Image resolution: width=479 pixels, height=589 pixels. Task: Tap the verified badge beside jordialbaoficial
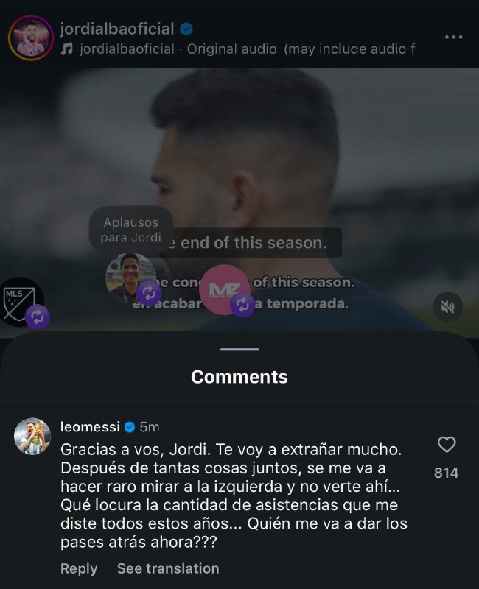187,29
